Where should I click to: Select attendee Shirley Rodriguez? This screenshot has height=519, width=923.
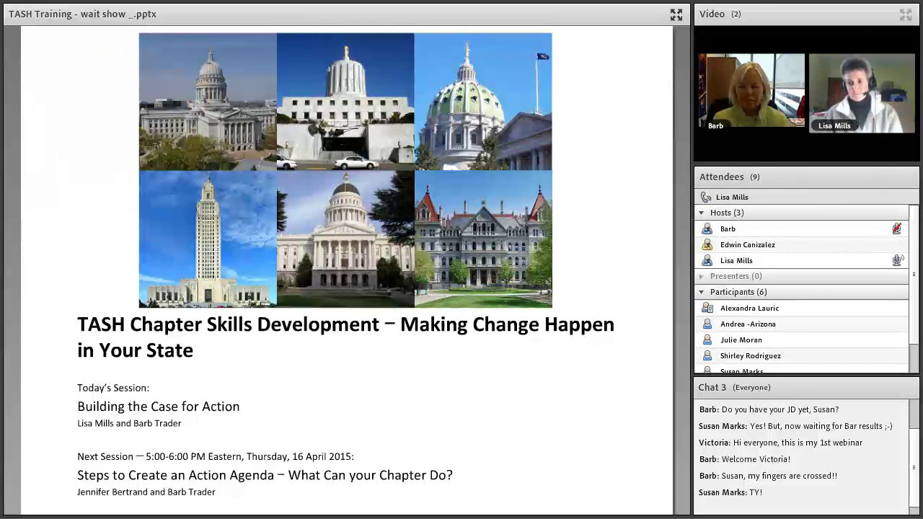pos(801,355)
